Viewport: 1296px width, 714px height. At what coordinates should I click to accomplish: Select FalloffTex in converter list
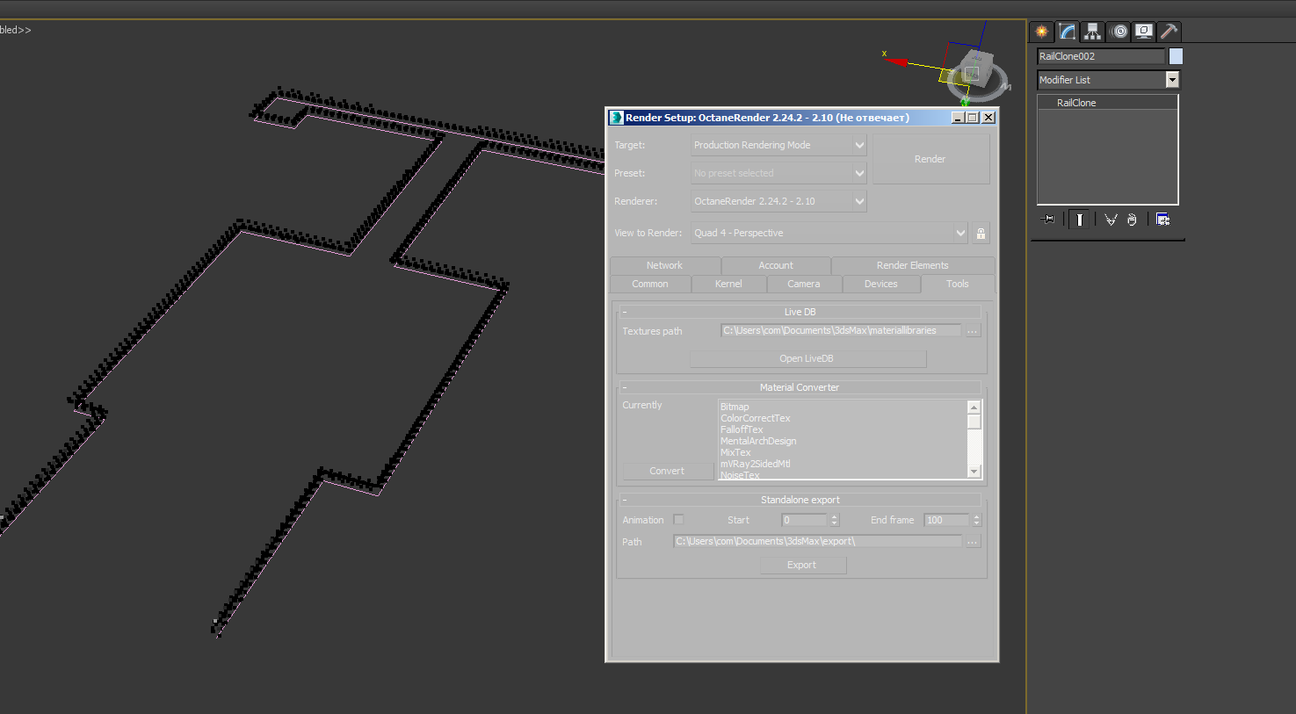[x=742, y=429]
